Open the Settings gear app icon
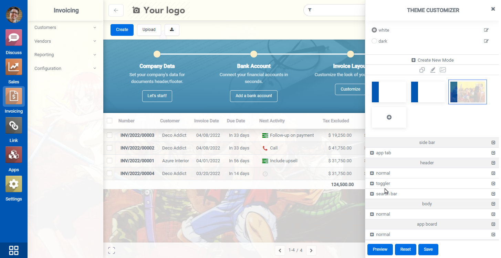The height and width of the screenshot is (258, 501). (14, 184)
